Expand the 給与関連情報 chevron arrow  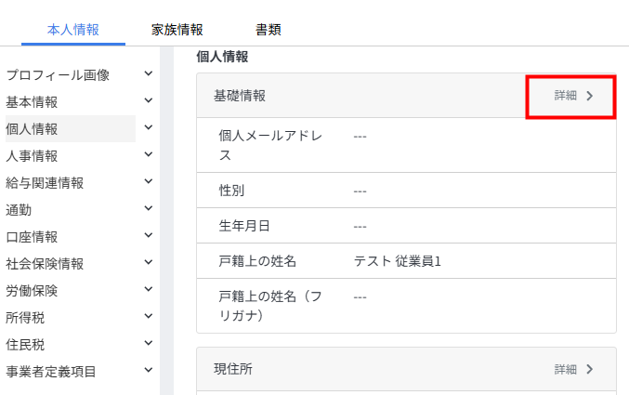148,181
